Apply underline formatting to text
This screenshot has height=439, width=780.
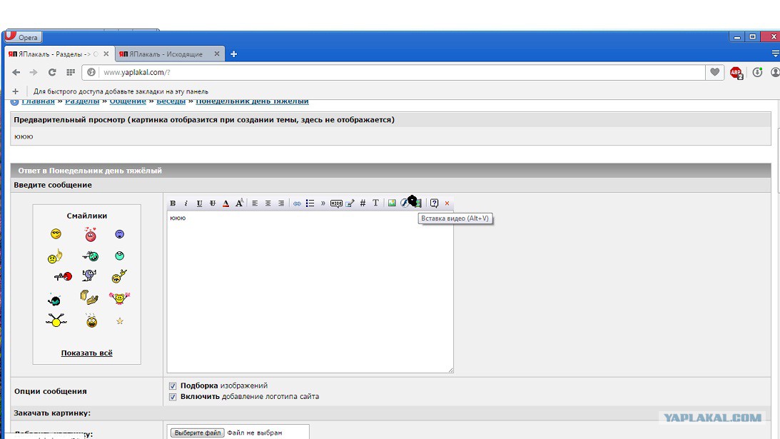click(199, 203)
